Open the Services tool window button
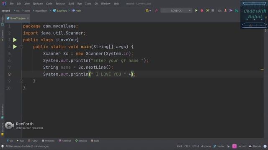Viewport: 268px width, 150px height. pyautogui.click(x=81, y=141)
